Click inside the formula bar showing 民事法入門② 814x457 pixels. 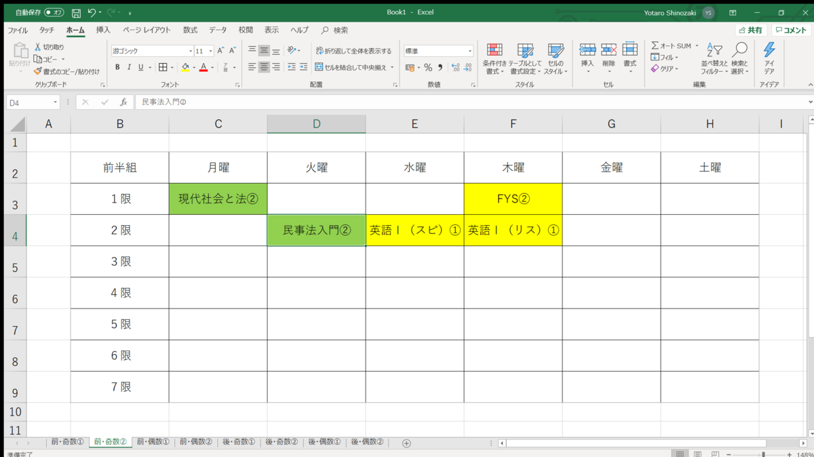click(470, 102)
